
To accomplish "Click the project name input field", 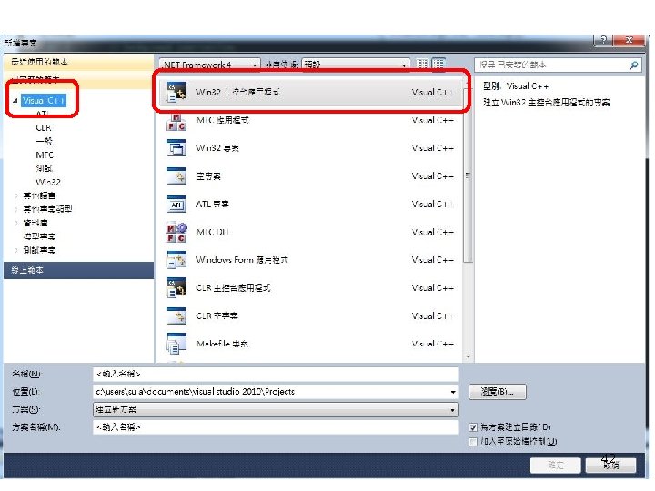I will [x=276, y=374].
